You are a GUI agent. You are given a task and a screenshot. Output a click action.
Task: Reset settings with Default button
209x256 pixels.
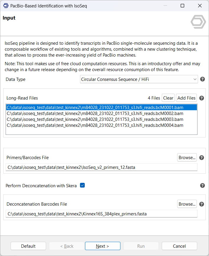click(x=28, y=246)
